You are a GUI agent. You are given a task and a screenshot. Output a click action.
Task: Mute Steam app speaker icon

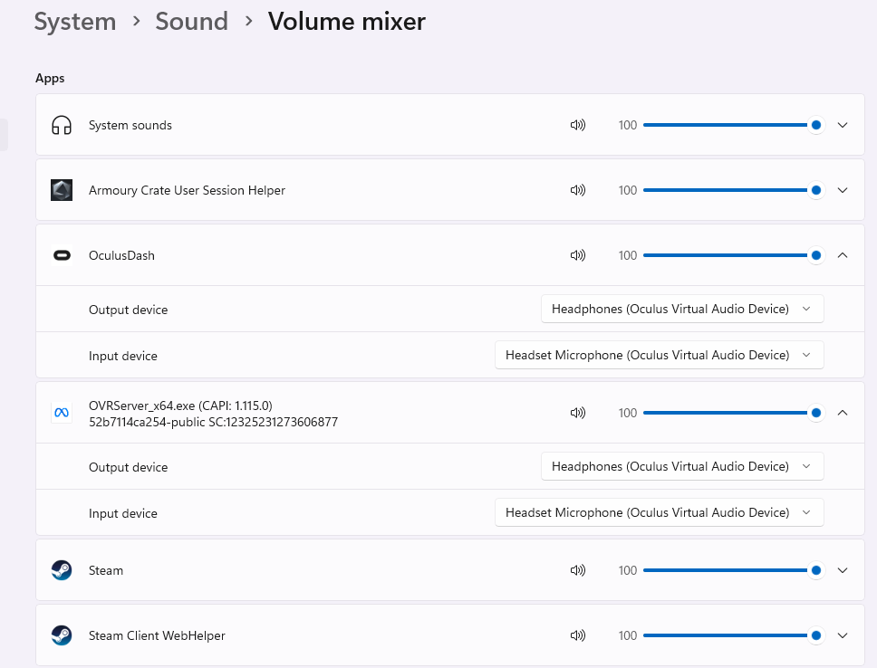[578, 570]
